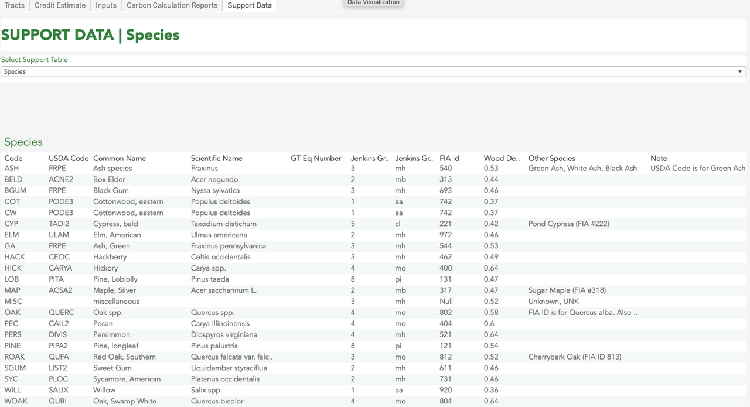Click the Note column header
750x407 pixels.
click(659, 158)
